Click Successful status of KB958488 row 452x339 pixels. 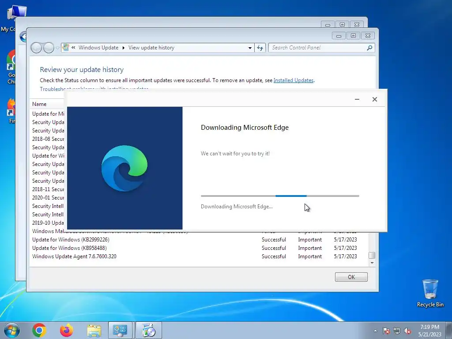pos(274,248)
